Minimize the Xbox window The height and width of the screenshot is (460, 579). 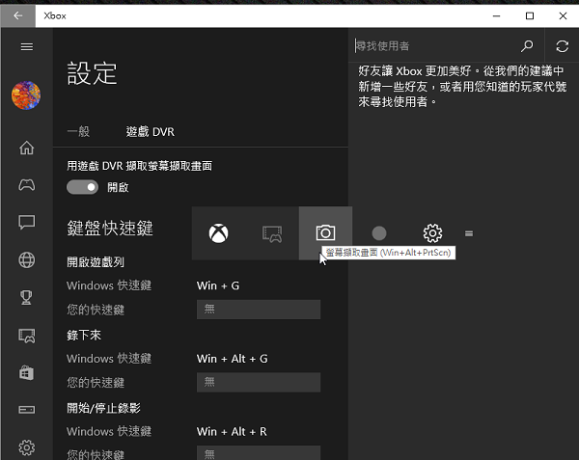(x=496, y=15)
